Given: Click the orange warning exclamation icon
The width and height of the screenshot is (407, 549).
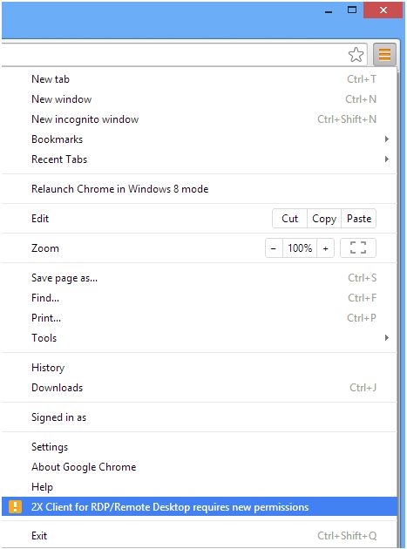Looking at the screenshot, I should point(15,506).
